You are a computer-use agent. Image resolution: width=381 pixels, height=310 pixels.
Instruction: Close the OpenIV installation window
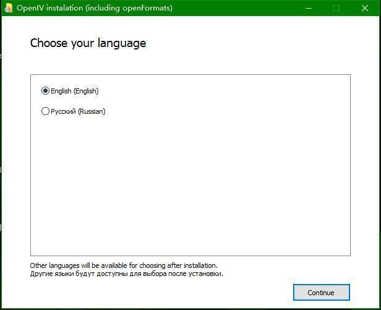pos(365,8)
